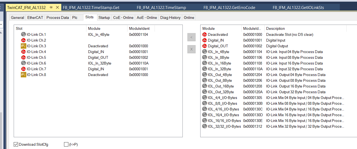Click the ModuleIdent value 0x0000110A for Ch.6
Image resolution: width=357 pixels, height=149 pixels.
138,63
